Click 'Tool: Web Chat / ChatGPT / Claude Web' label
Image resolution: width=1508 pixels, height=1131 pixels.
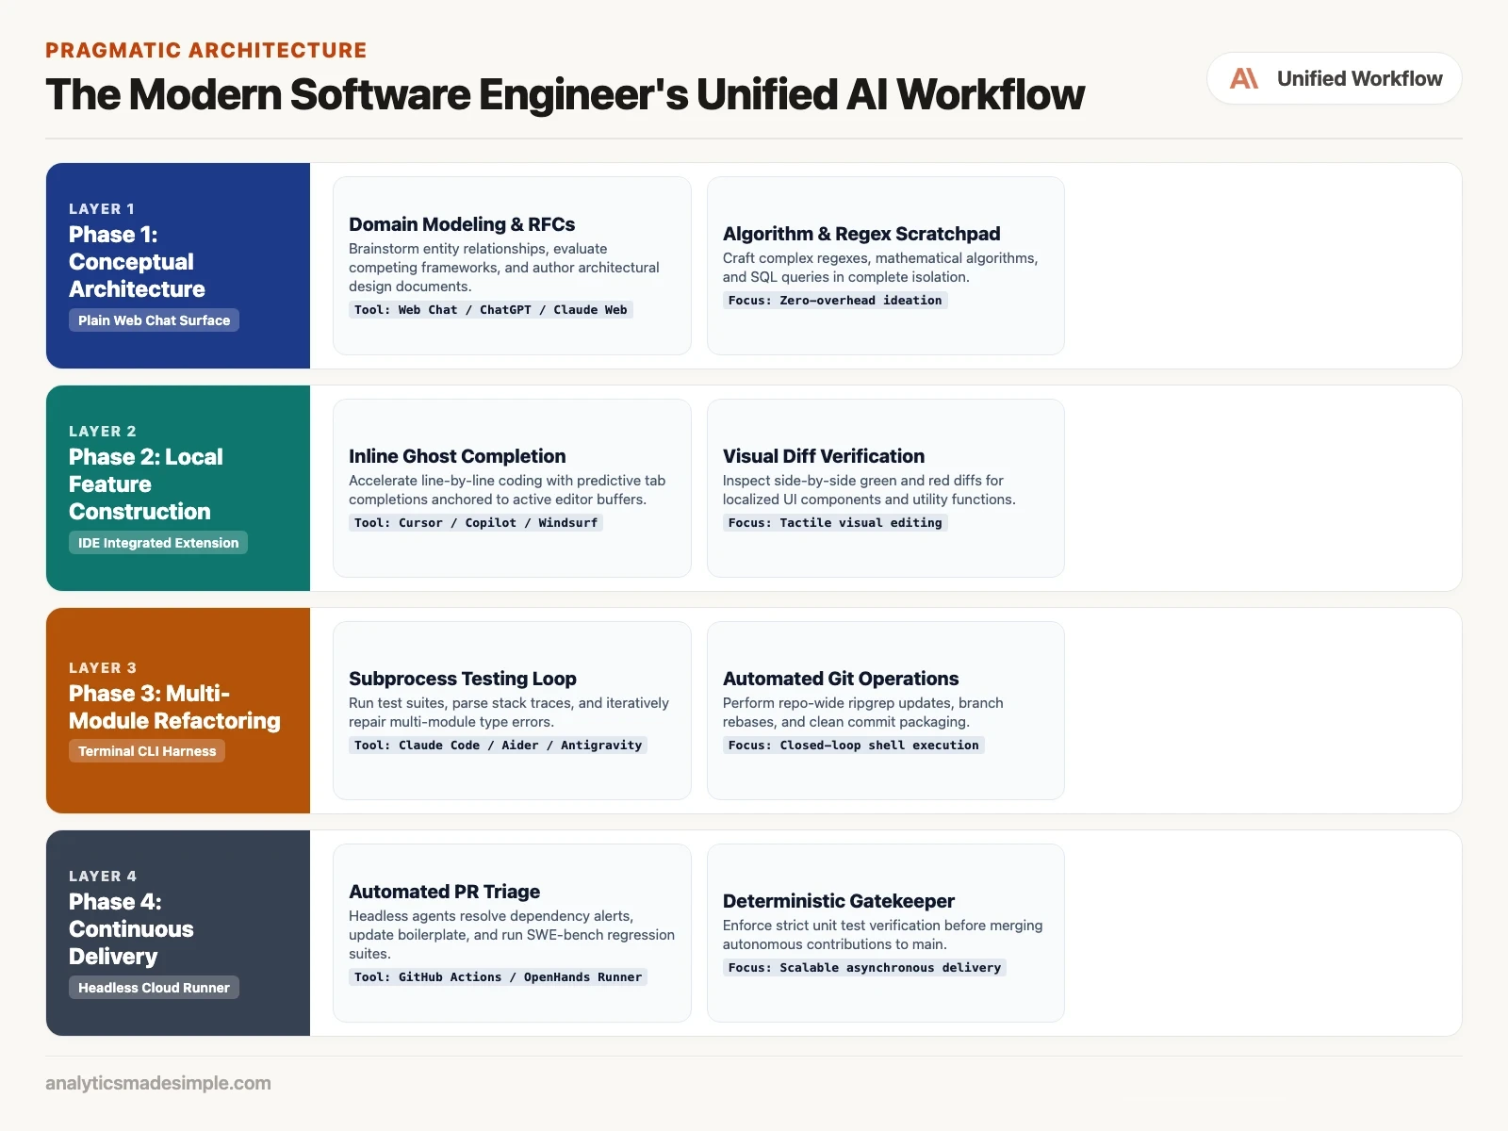pos(491,310)
